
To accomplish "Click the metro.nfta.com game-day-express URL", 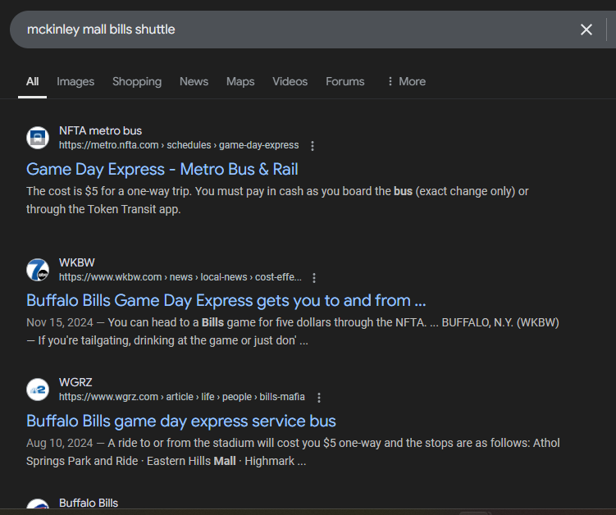I will 179,145.
